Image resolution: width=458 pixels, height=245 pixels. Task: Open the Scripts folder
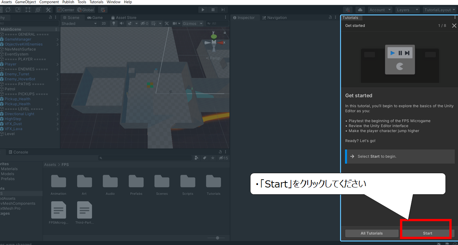pos(187,185)
